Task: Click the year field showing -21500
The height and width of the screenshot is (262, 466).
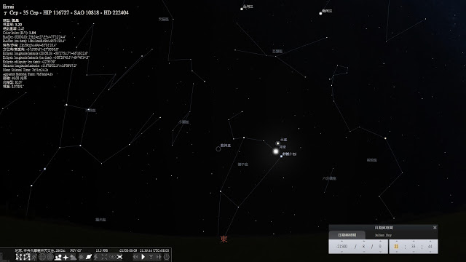Action: [341, 247]
